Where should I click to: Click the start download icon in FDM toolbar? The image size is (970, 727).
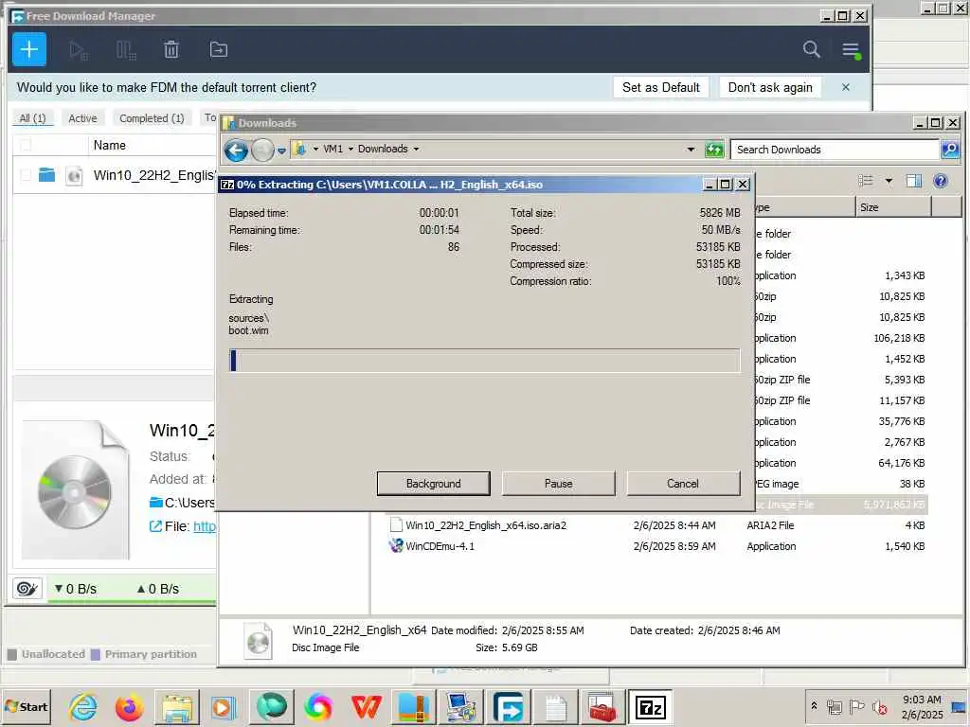coord(79,49)
